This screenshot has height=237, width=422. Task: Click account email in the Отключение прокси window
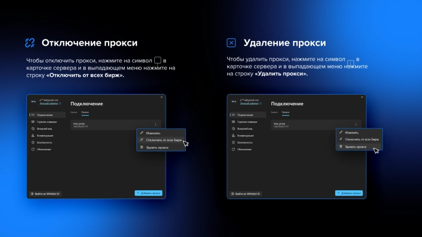[x=49, y=100]
